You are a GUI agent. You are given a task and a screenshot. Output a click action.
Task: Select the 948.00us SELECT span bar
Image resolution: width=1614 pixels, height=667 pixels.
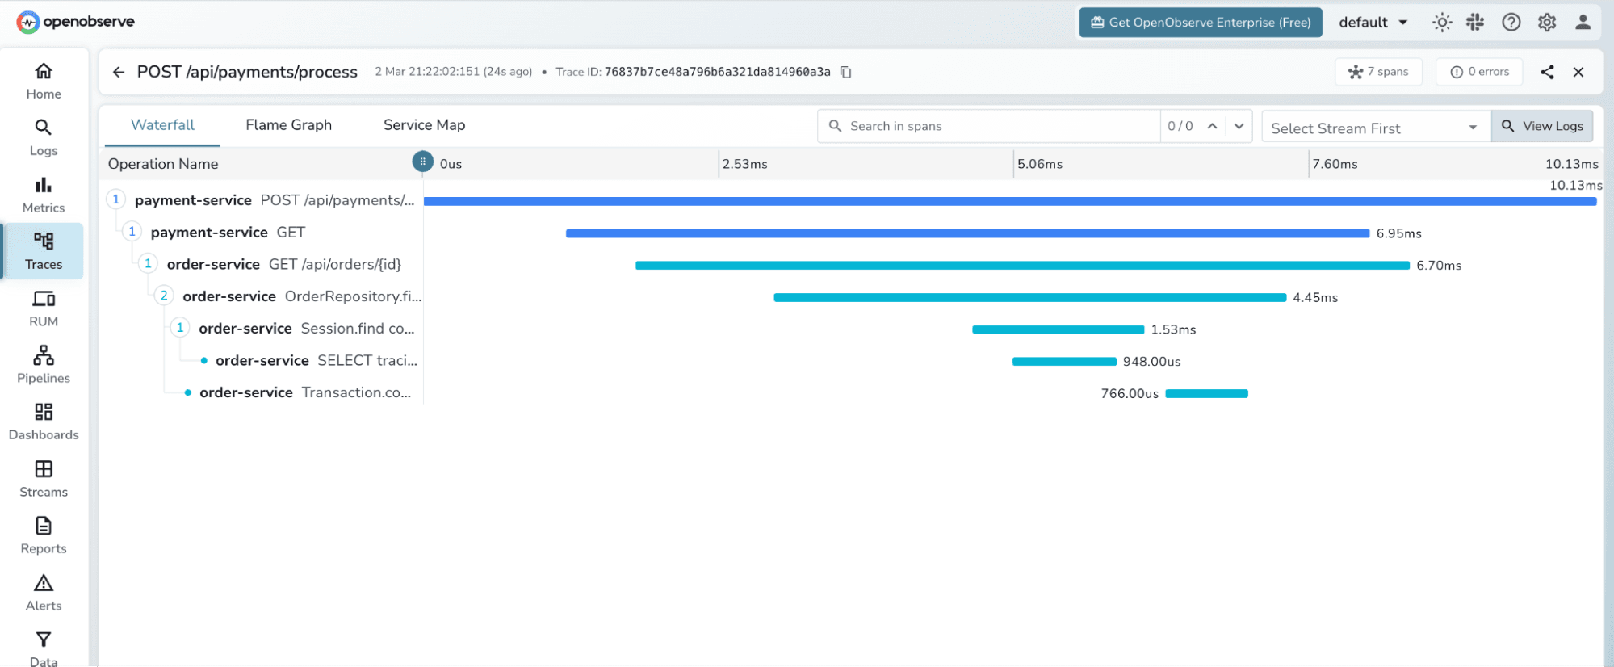(1064, 362)
